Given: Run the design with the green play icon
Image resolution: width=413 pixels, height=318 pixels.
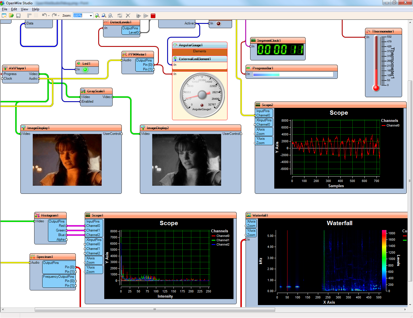Looking at the screenshot, I should [x=146, y=16].
